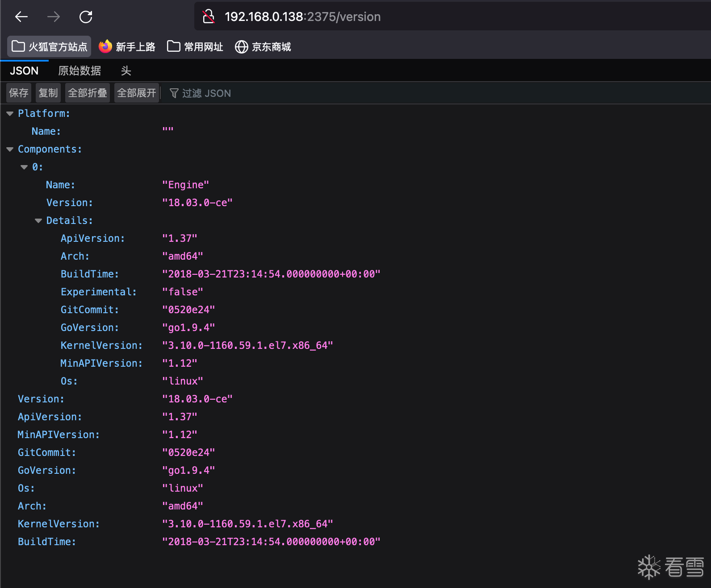The height and width of the screenshot is (588, 711).
Task: Click the 复制 copy button
Action: tap(48, 93)
